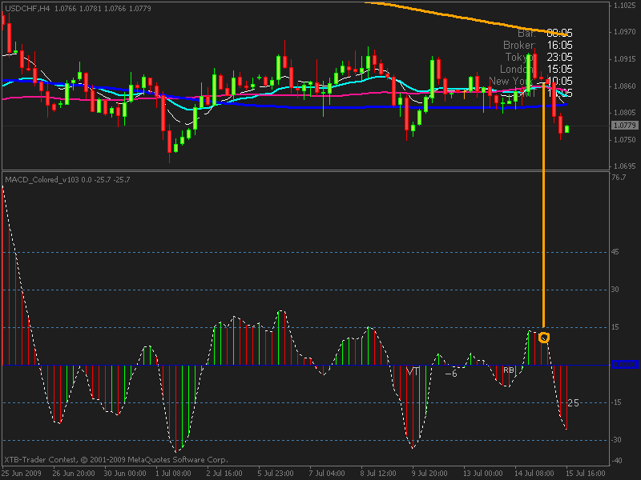Viewport: 641px width, 480px height.
Task: Click the 1.0860 price scale label
Action: pyautogui.click(x=625, y=86)
